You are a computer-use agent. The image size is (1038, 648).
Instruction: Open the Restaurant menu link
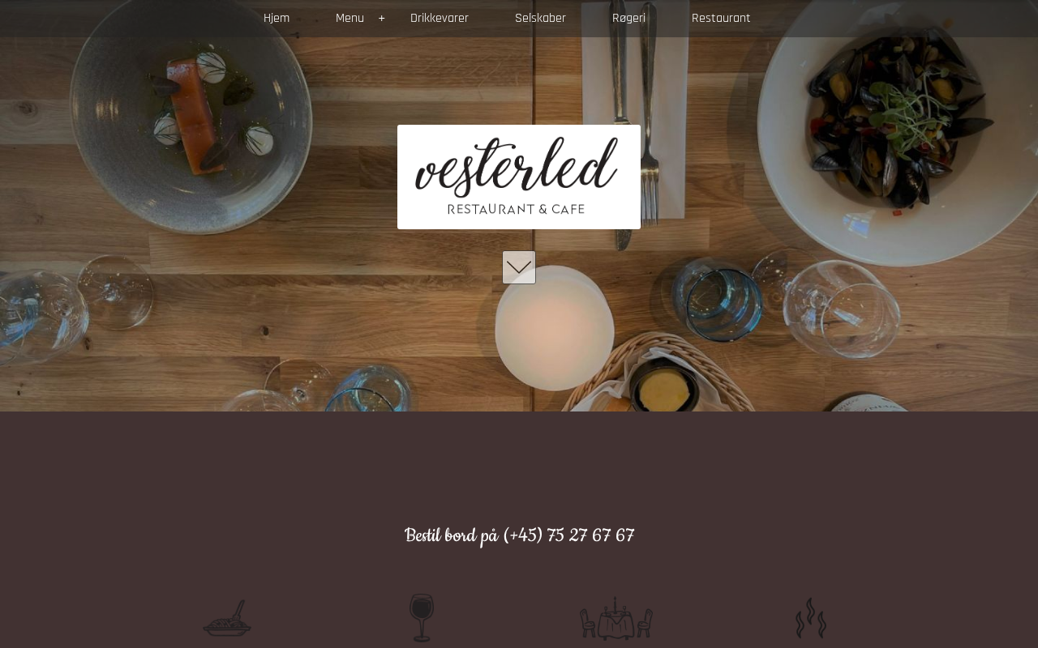coord(721,19)
